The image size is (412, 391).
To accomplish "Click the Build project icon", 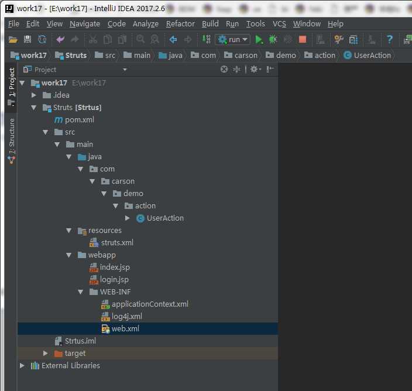I will point(206,39).
